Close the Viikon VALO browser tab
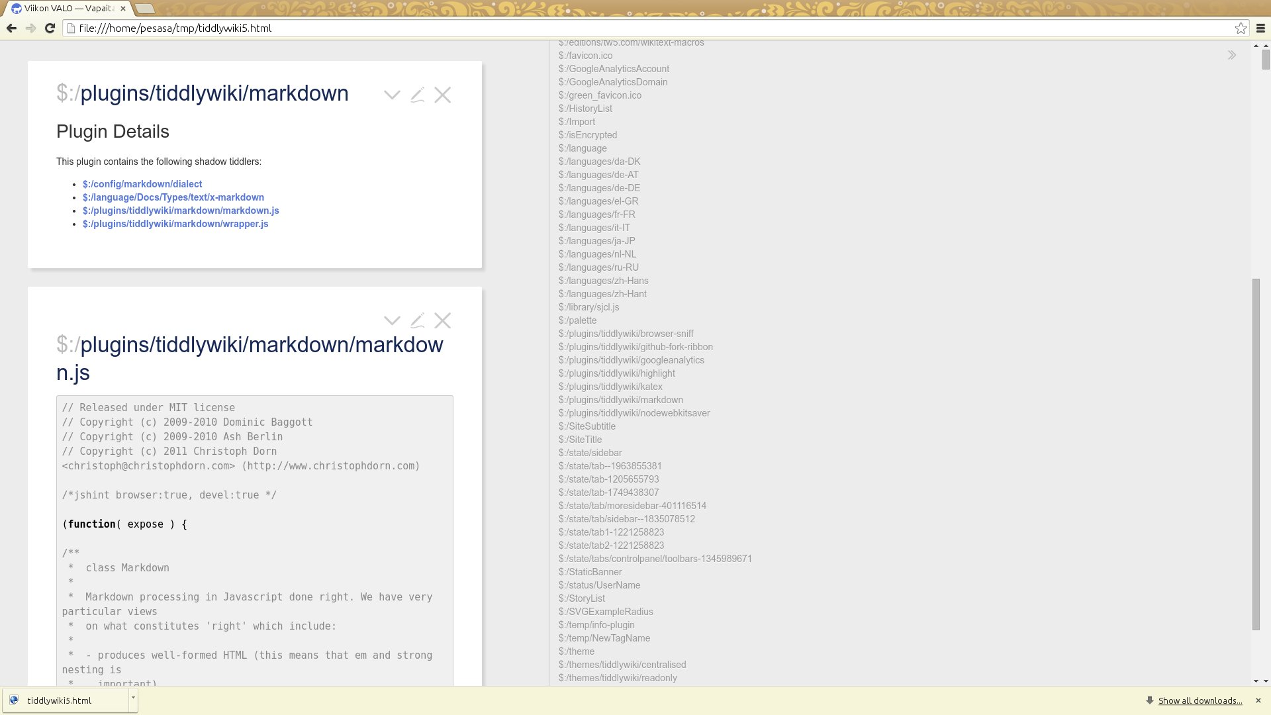1271x715 pixels. click(123, 9)
